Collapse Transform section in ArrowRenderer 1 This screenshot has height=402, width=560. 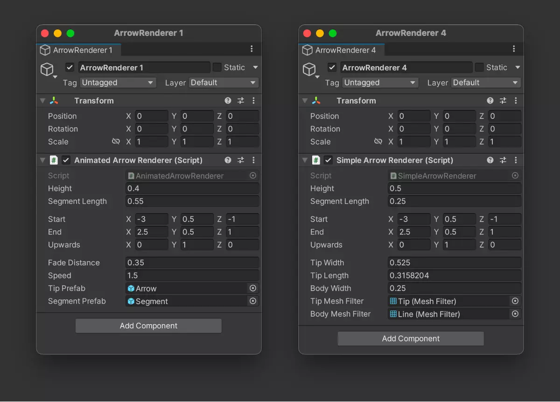tap(42, 101)
